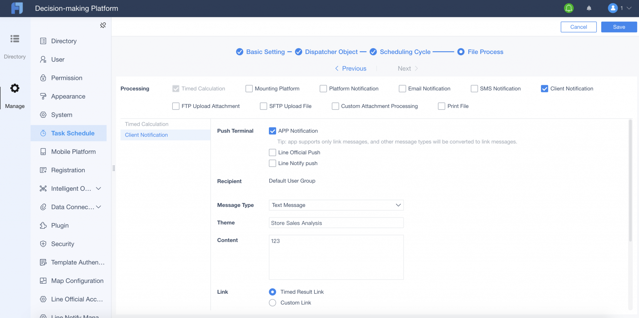The image size is (639, 318).
Task: Select the Custom Link radio button
Action: click(x=272, y=303)
